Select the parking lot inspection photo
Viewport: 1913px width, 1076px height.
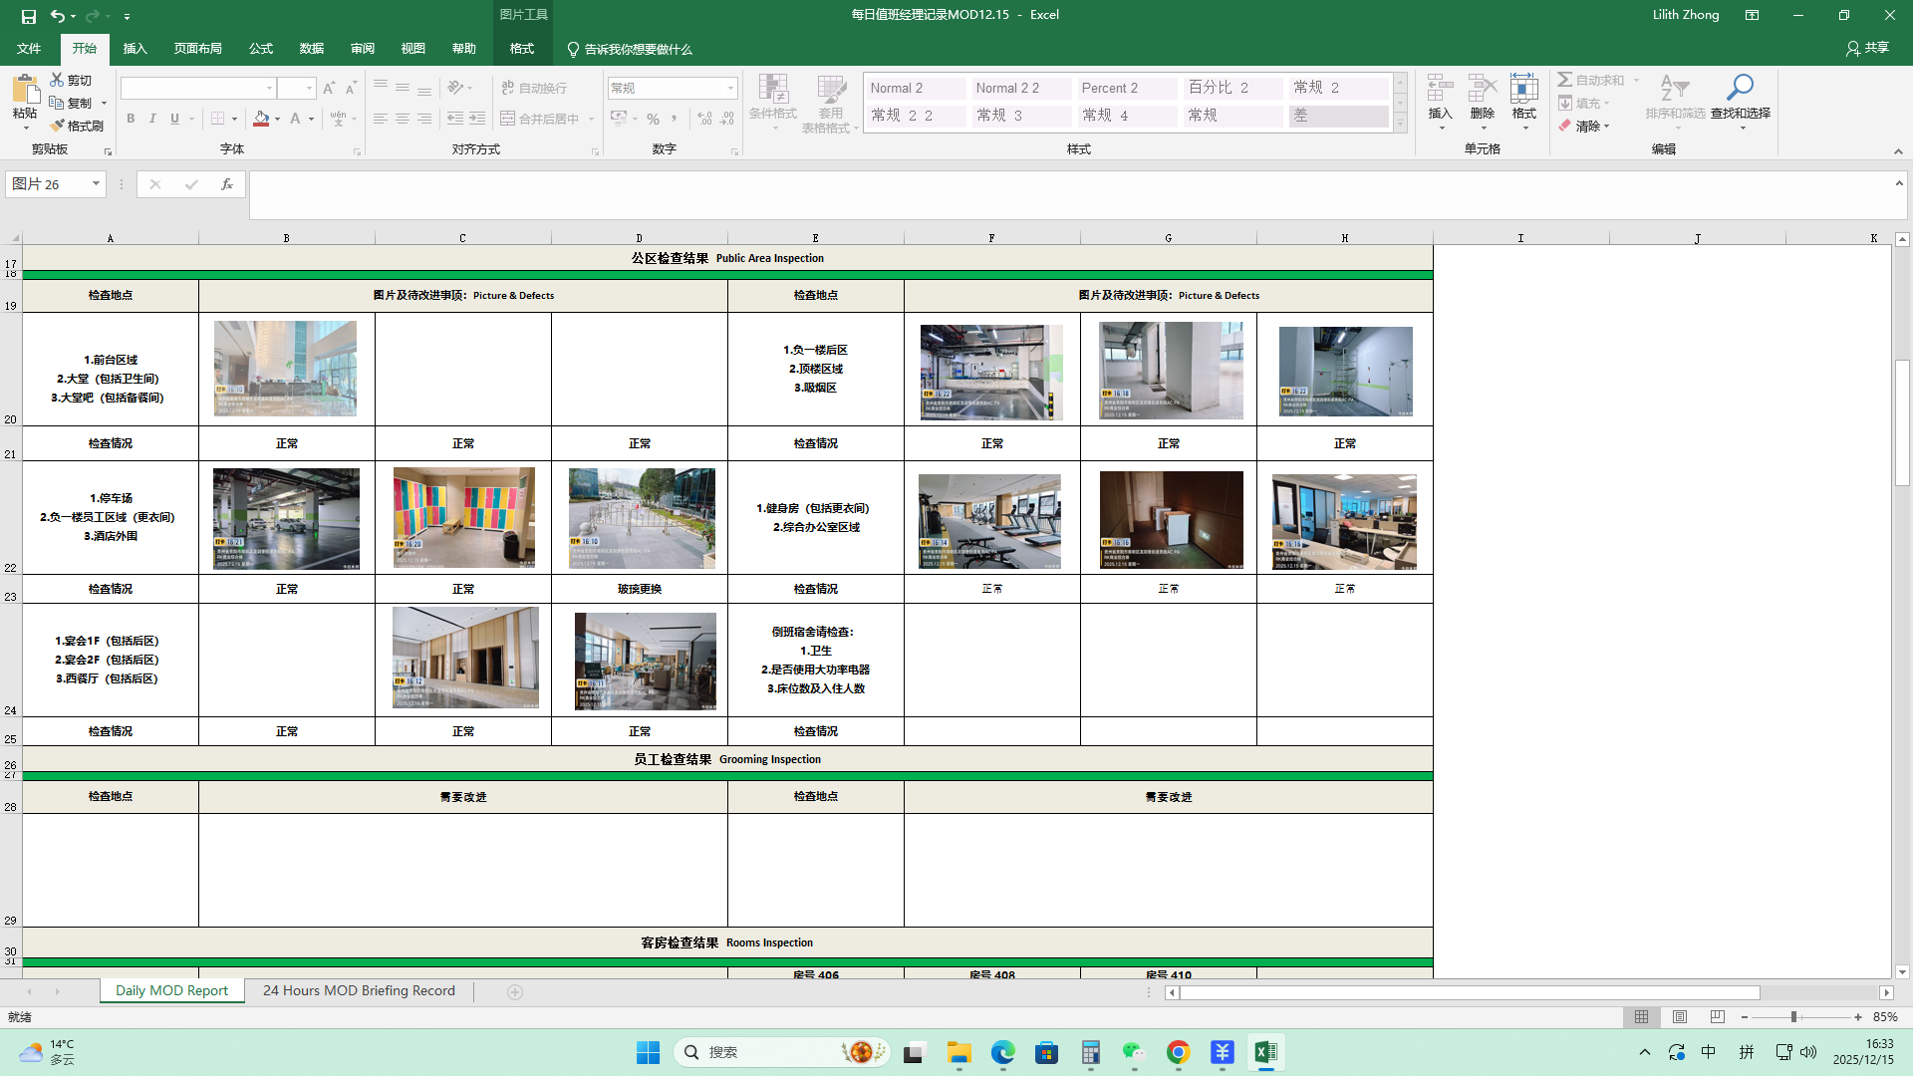coord(286,519)
